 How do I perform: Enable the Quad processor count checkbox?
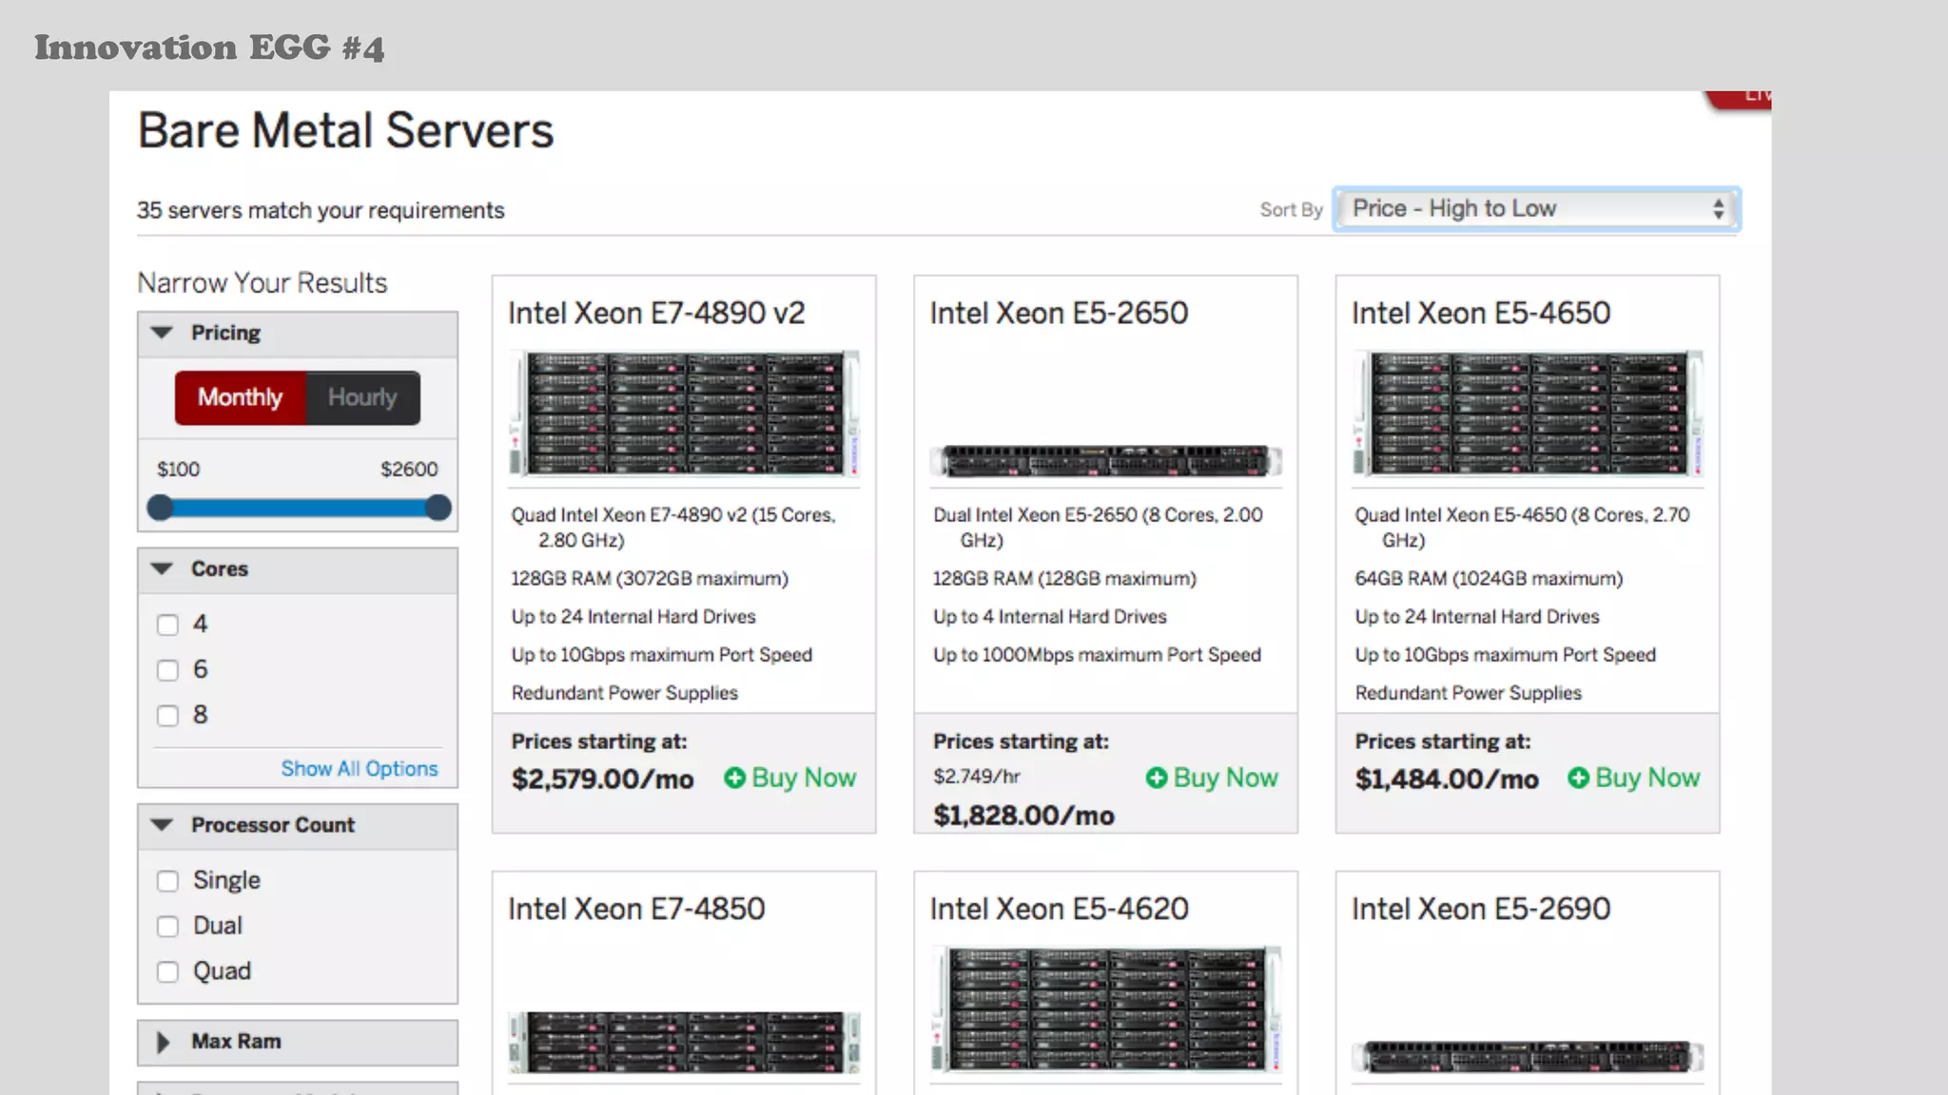point(168,972)
